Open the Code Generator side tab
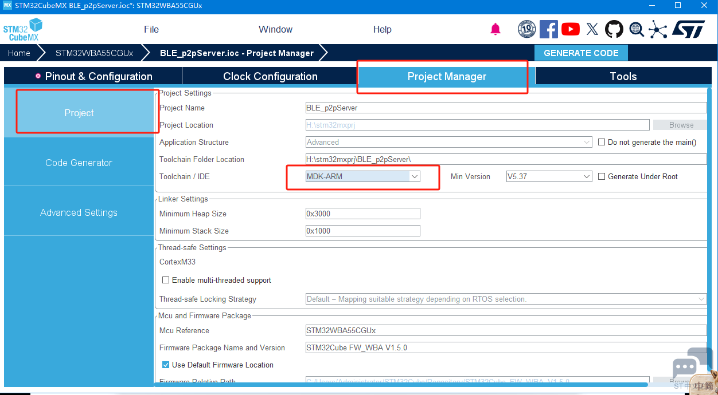This screenshot has height=395, width=718. click(x=79, y=163)
